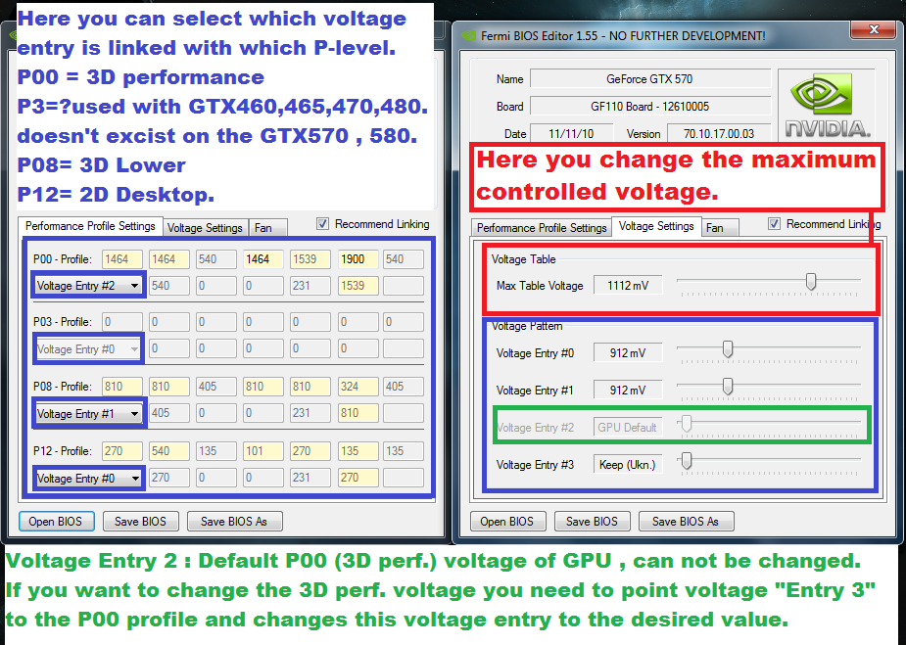The image size is (906, 645).
Task: Click the 'P08 - Profile:' label
Action: click(x=63, y=387)
